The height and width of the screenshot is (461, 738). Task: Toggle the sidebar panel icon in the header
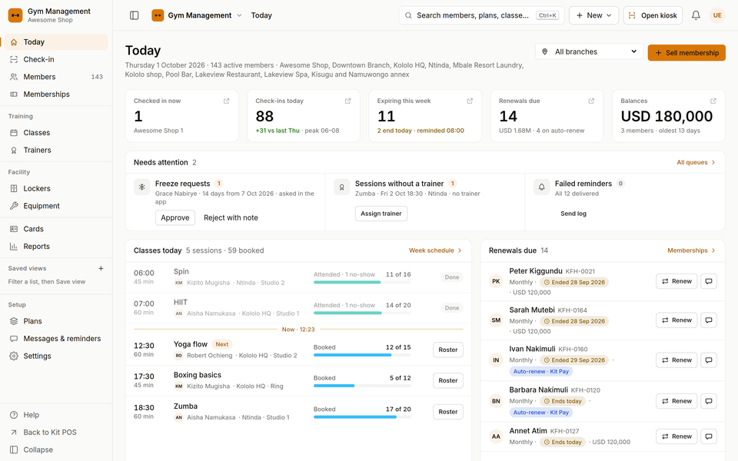pyautogui.click(x=134, y=15)
